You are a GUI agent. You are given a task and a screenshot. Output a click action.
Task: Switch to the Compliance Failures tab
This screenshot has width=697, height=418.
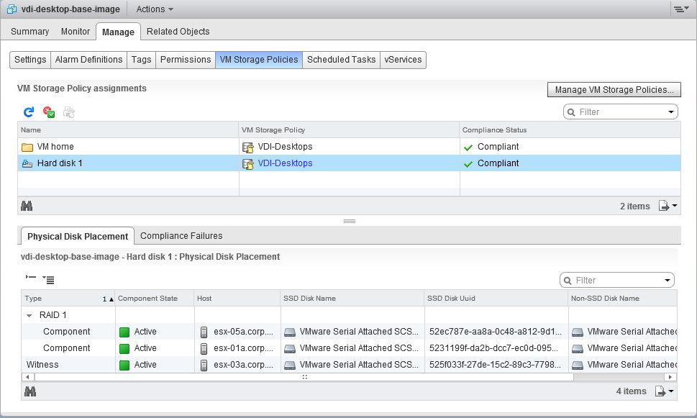[x=181, y=236]
